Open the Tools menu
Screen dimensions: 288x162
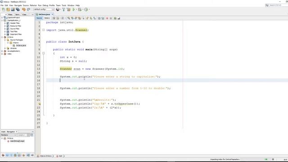pyautogui.click(x=64, y=5)
